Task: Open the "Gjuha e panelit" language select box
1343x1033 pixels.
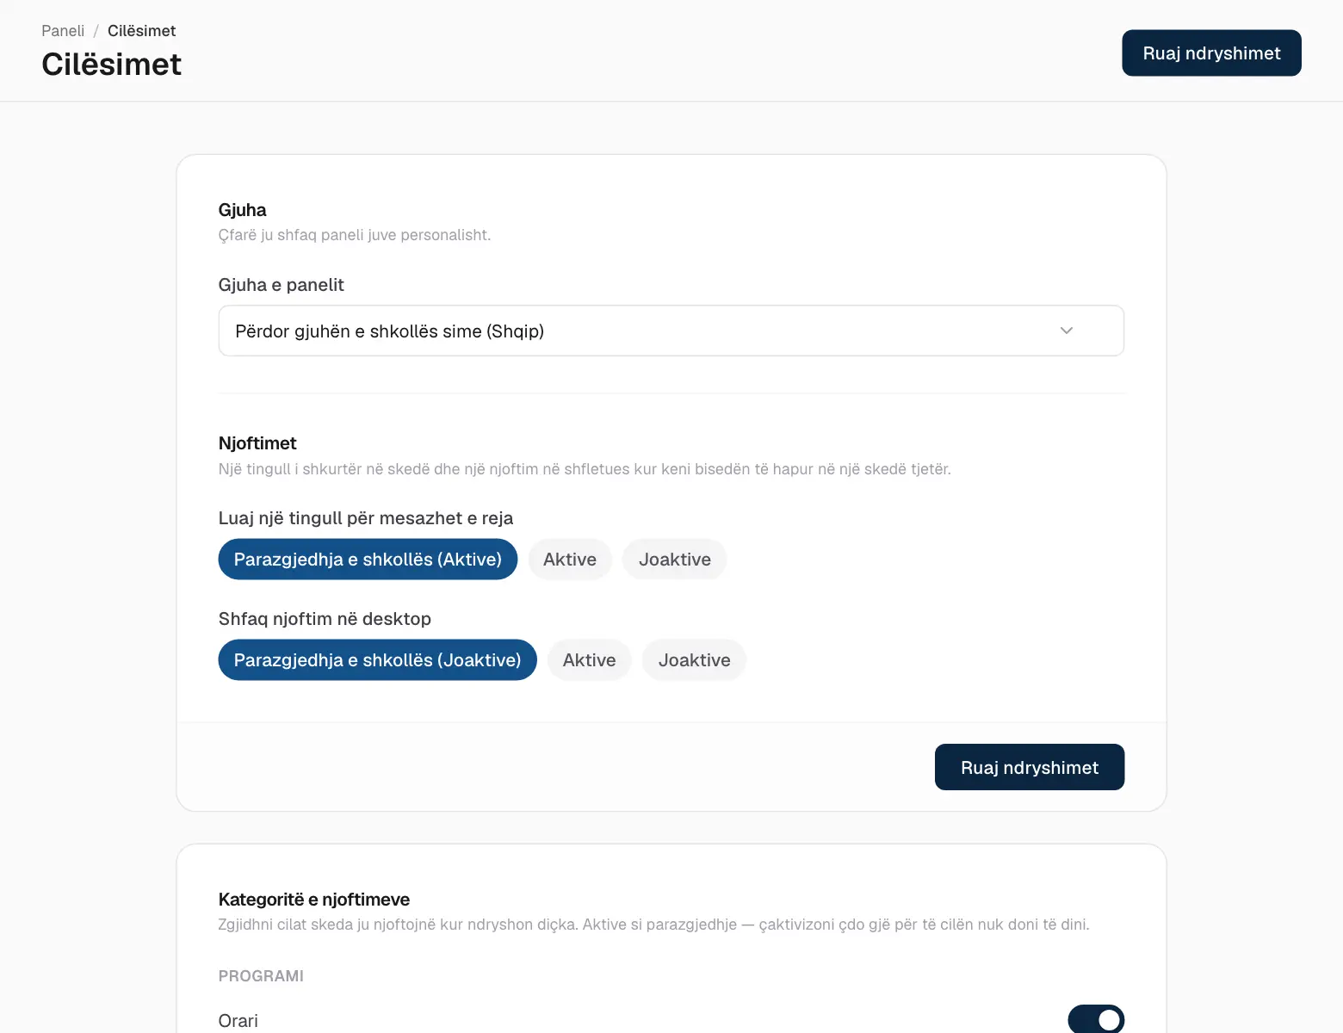Action: (671, 331)
